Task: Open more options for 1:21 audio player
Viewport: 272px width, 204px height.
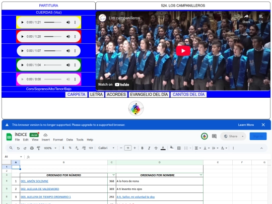Action: click(75, 22)
